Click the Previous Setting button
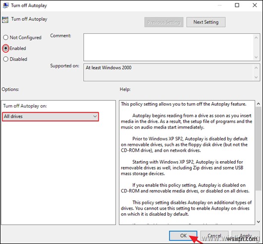The height and width of the screenshot is (244, 263). click(x=164, y=22)
